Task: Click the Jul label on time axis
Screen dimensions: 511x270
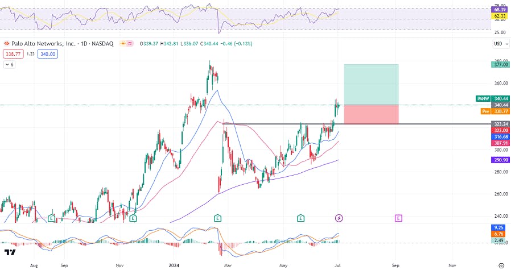Action: 337,265
